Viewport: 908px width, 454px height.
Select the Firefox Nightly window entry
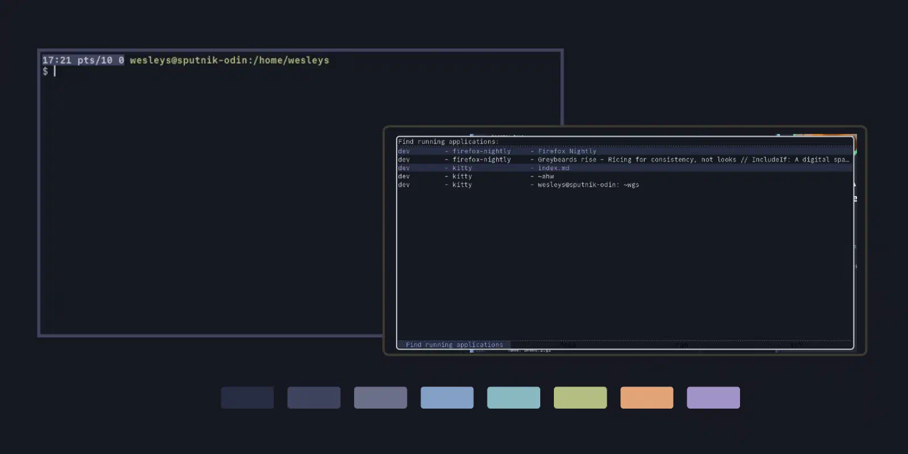coord(625,151)
